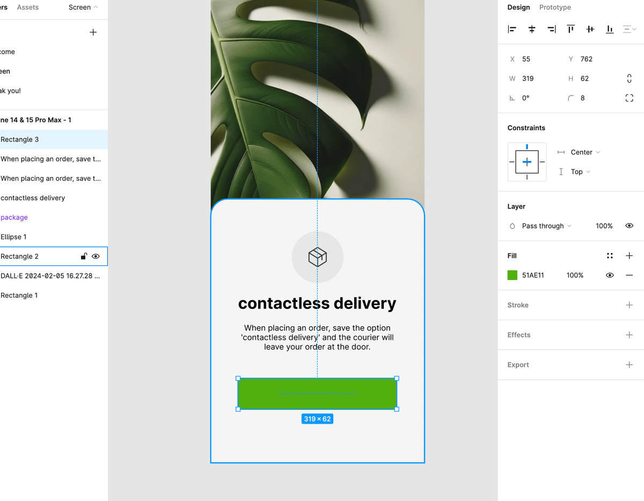Open vertical constraint Top dropdown
This screenshot has height=501, width=644.
pos(581,172)
